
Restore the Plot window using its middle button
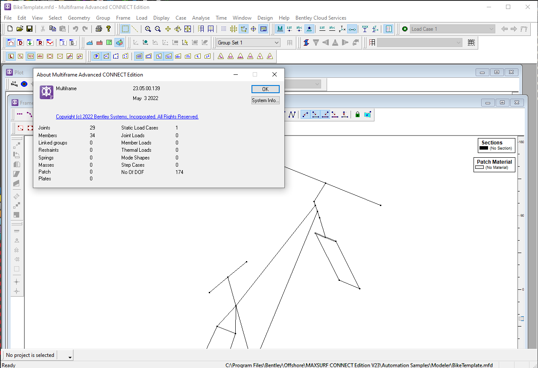497,72
